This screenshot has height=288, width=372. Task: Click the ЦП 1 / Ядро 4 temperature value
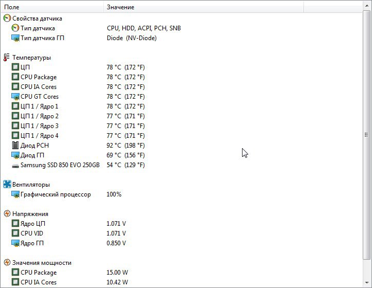click(125, 136)
